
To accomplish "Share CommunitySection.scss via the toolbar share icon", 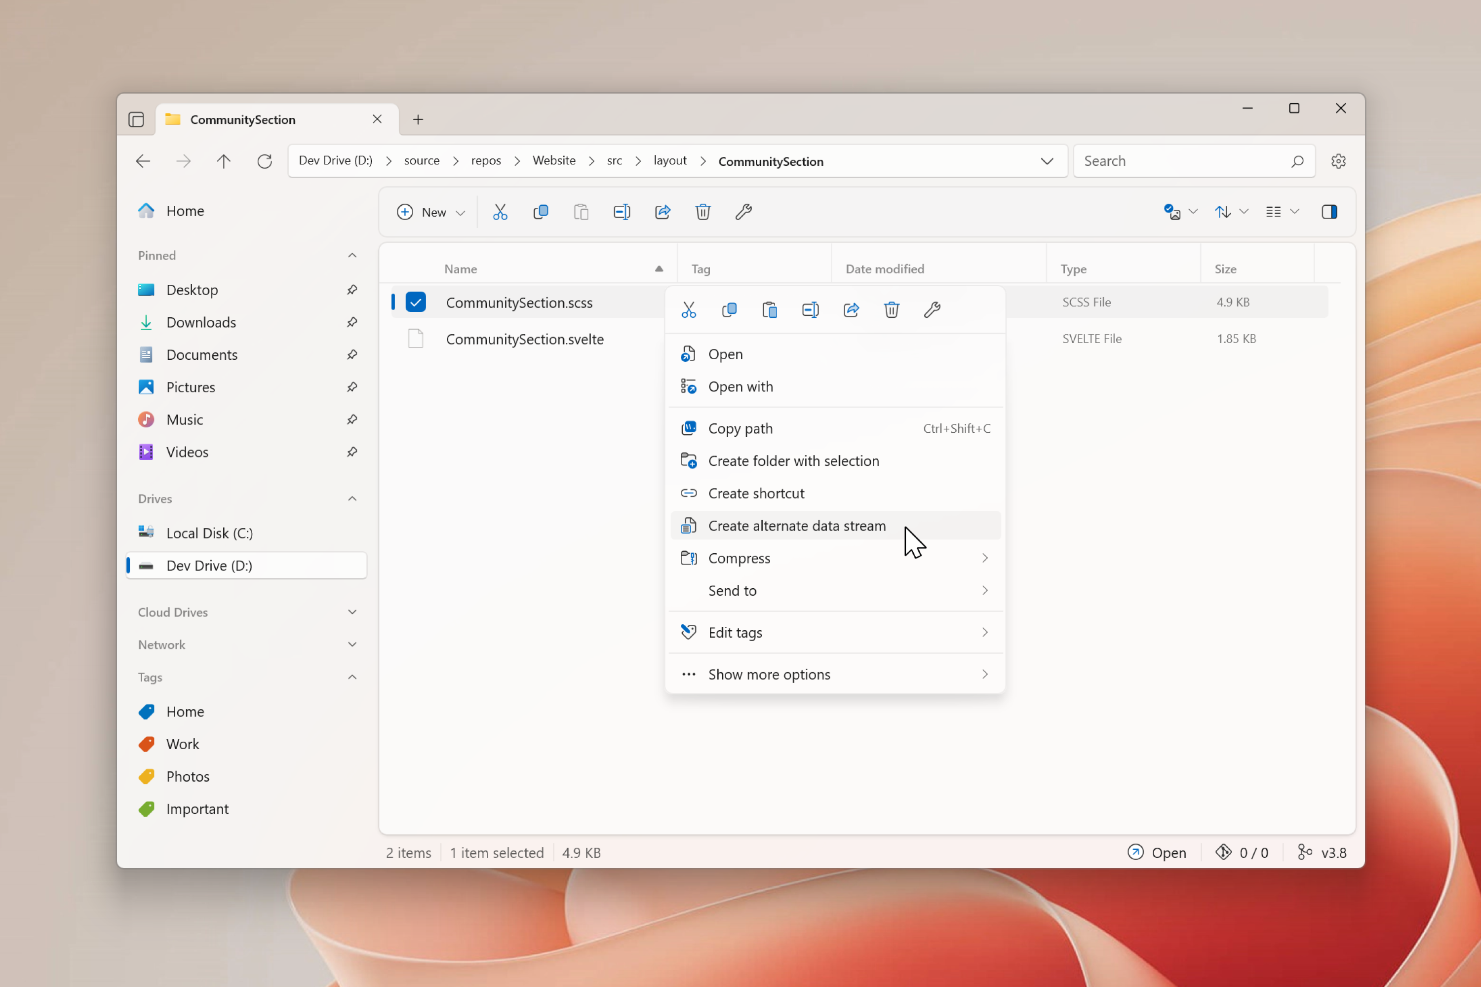I will pyautogui.click(x=662, y=212).
